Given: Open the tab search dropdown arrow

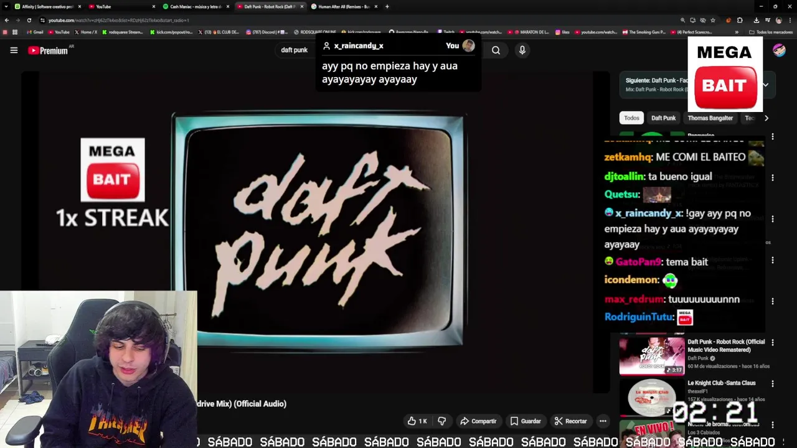Looking at the screenshot, I should pos(6,6).
